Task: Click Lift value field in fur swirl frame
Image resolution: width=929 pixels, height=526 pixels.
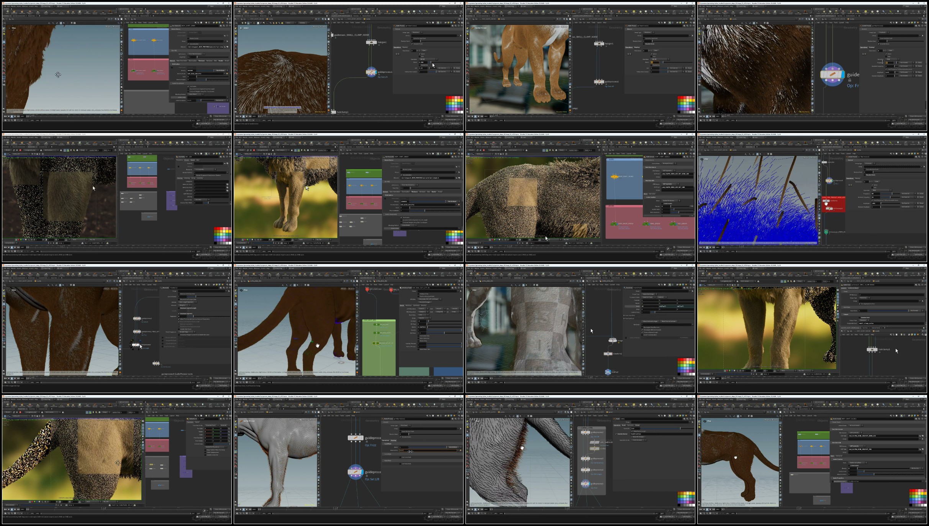Action: [x=423, y=68]
